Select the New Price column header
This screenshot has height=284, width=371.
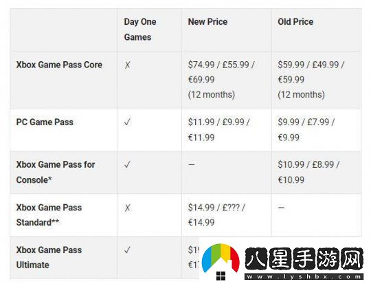coord(207,22)
